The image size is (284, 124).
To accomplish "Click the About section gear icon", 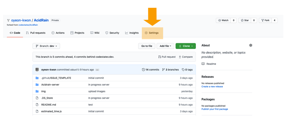I will point(251,45).
